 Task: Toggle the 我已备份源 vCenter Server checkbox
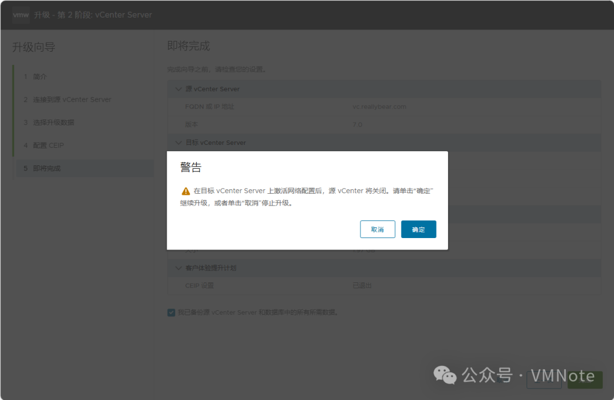[x=171, y=312]
